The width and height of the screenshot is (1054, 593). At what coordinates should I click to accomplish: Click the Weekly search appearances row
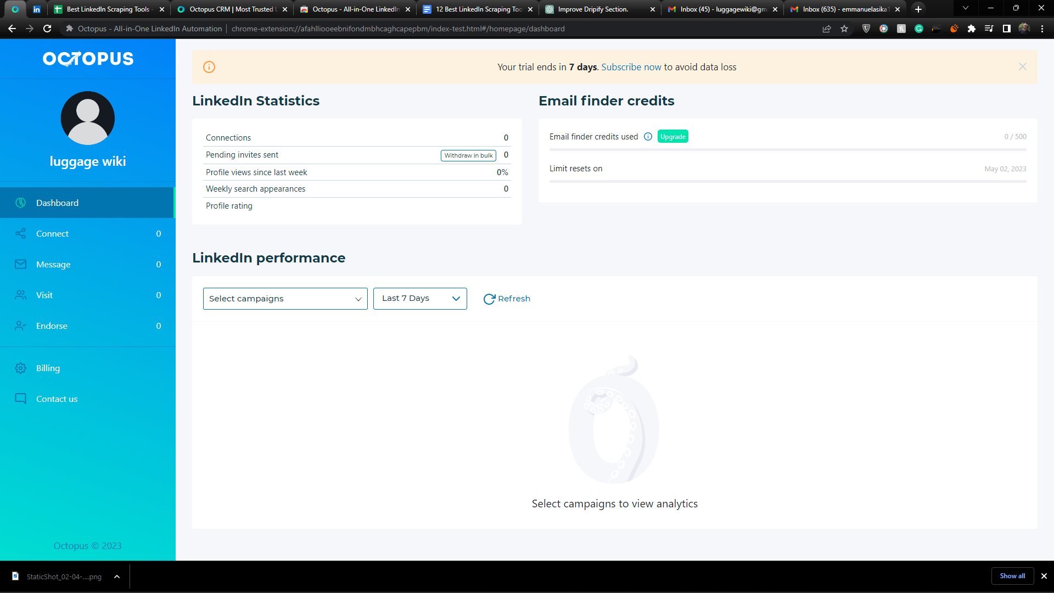357,189
